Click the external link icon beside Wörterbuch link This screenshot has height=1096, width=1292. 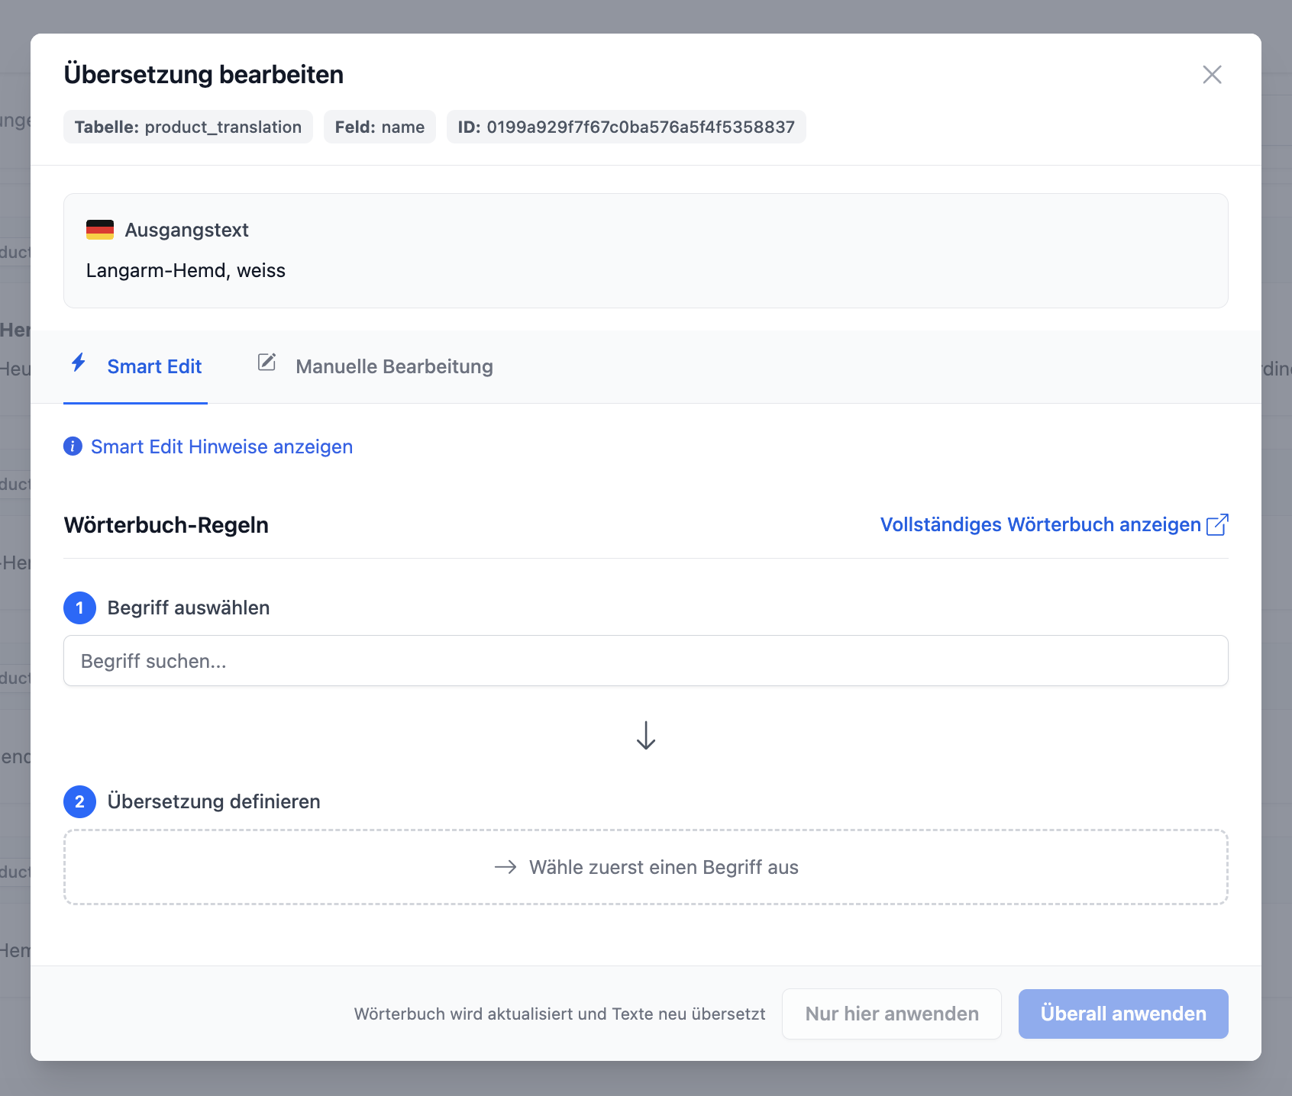pos(1216,525)
